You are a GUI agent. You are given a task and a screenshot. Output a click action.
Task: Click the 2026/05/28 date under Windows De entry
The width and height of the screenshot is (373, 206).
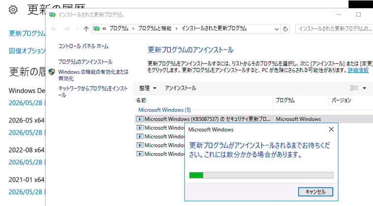click(x=26, y=103)
